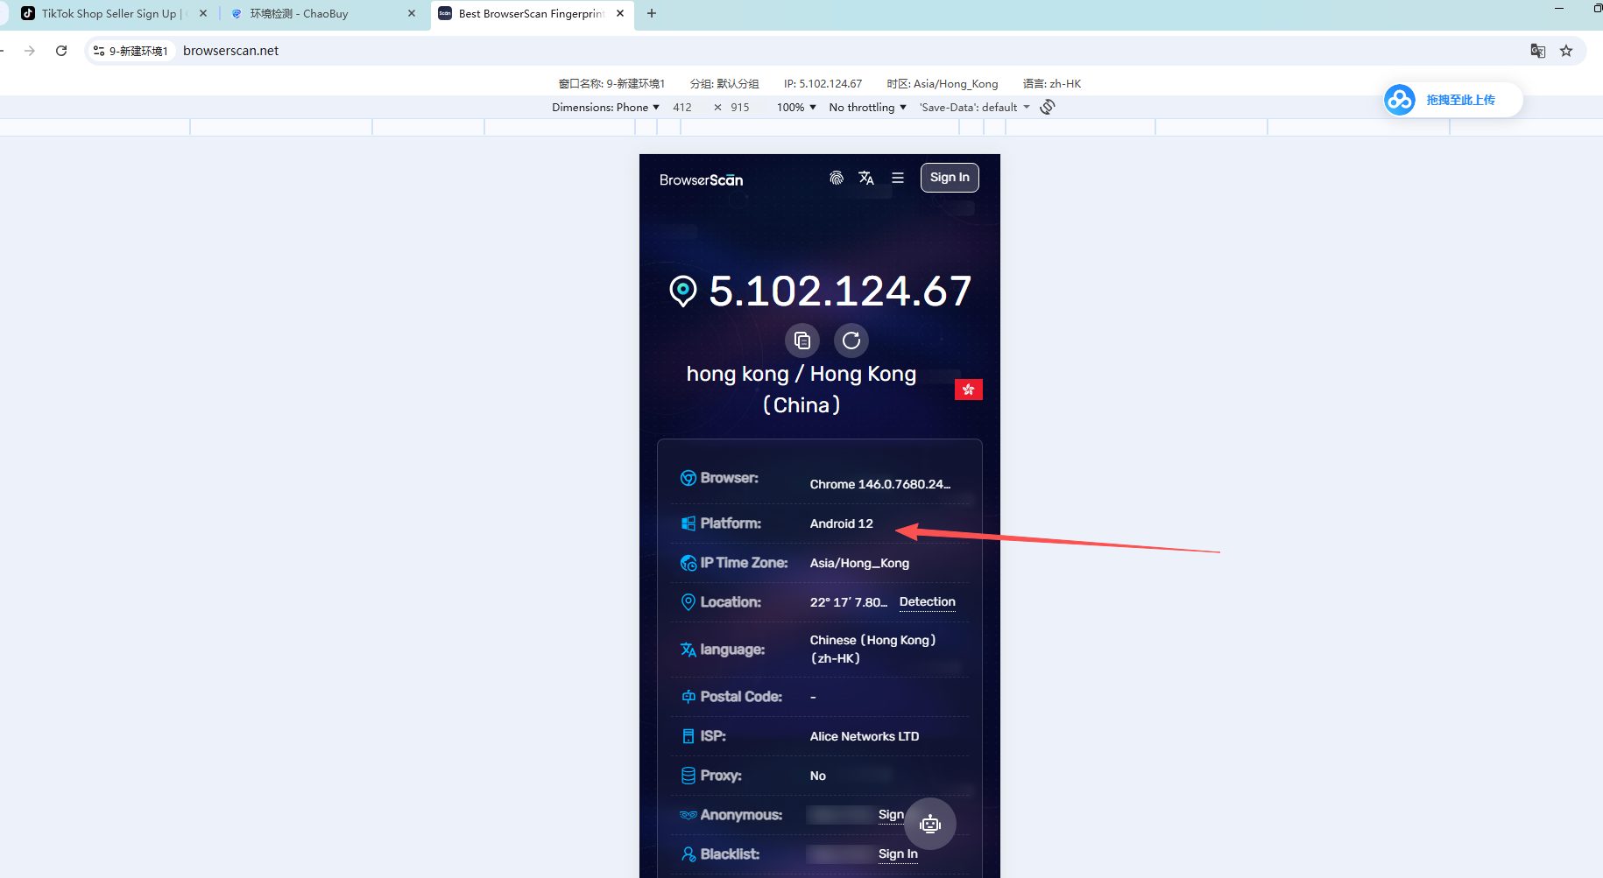
Task: Click the IP address 5.102.124.67 heading
Action: pyautogui.click(x=840, y=291)
